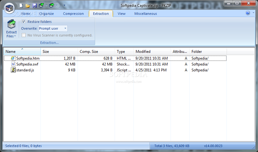
Task: Sort by the Folder column header
Action: 208,52
